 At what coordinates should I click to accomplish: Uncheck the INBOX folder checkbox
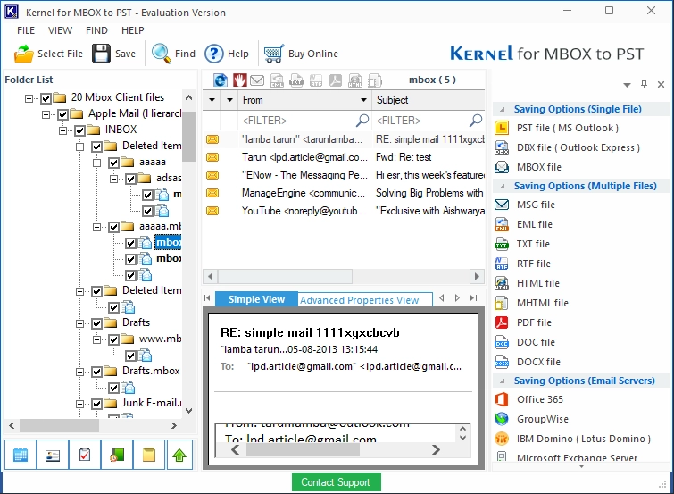tap(79, 130)
